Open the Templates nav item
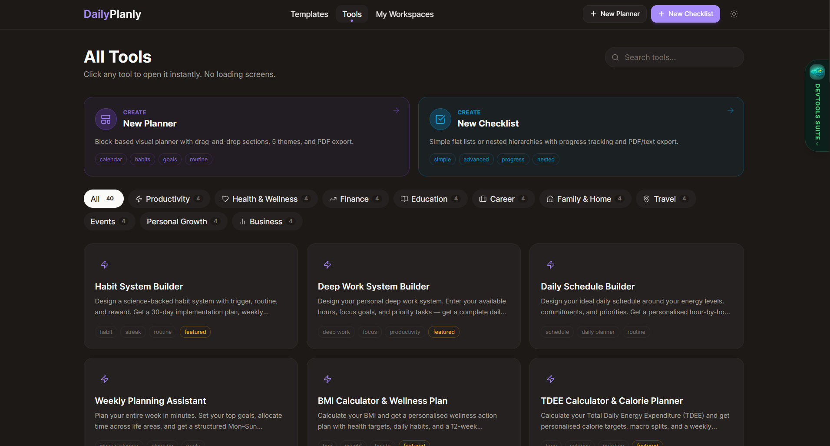Screen dimensions: 830x446 (x=309, y=14)
